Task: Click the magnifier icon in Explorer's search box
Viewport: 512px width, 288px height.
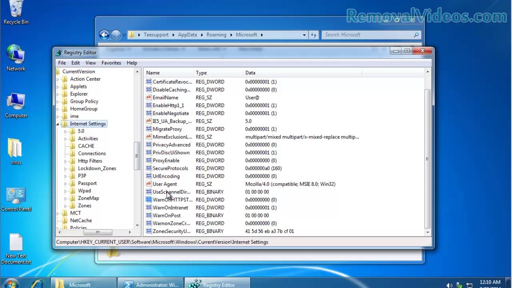Action: 416,35
